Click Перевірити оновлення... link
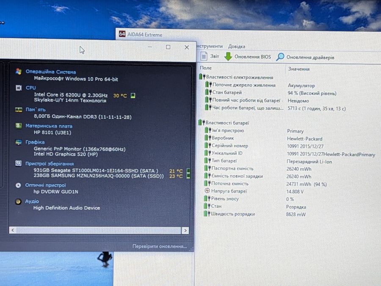Screen dimensions: 381x286 (x=160, y=246)
